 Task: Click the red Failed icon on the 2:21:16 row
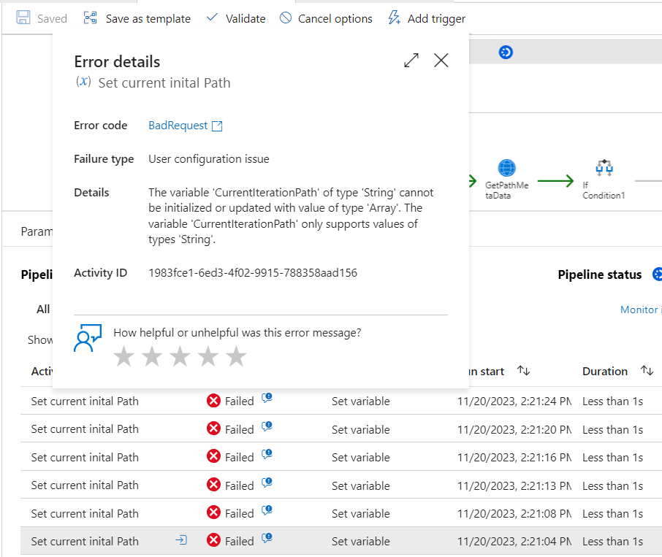[213, 456]
